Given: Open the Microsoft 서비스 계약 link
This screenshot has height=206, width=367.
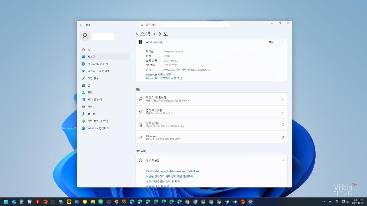Looking at the screenshot, I should tap(159, 74).
